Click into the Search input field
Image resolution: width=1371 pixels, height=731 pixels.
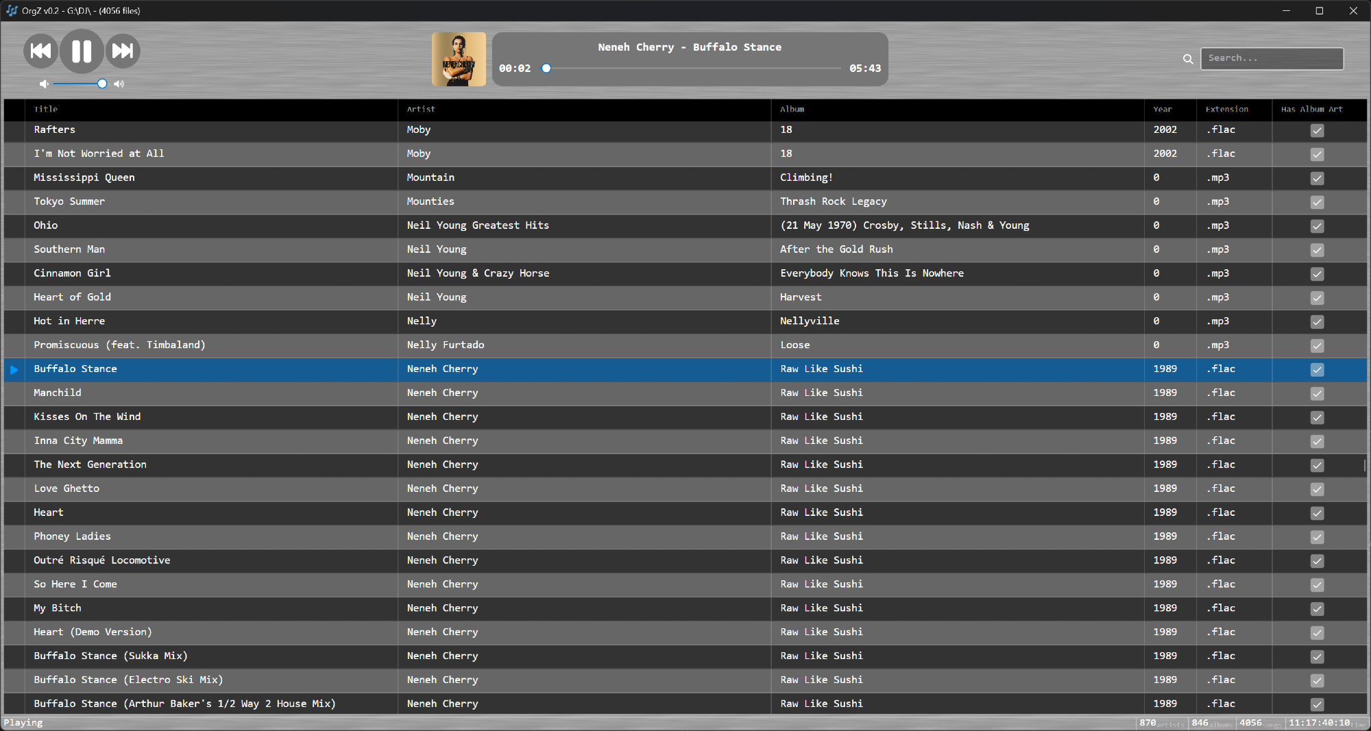(x=1272, y=58)
